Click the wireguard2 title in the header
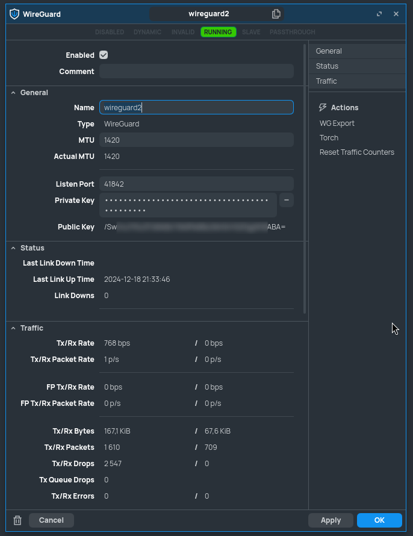This screenshot has height=536, width=413. tap(209, 14)
